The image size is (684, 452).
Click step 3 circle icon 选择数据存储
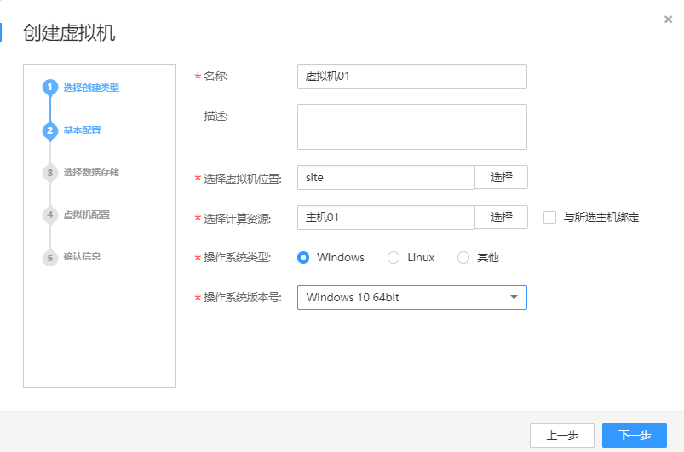50,173
